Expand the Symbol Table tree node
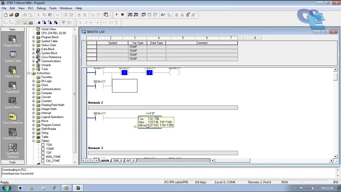The width and height of the screenshot is (341, 192). [34, 41]
